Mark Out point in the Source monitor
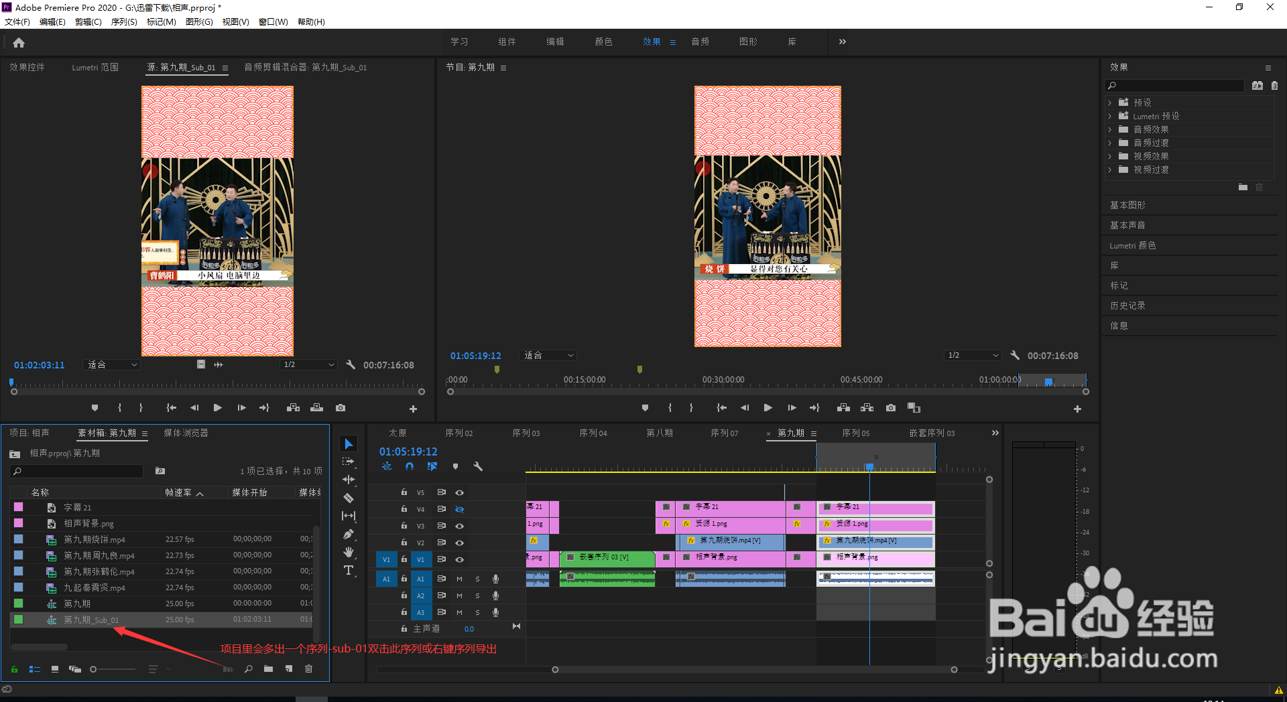1287x702 pixels. [141, 408]
